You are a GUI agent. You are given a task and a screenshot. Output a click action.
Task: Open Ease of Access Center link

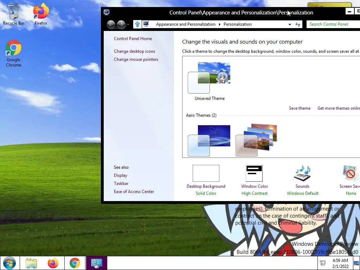pos(134,192)
